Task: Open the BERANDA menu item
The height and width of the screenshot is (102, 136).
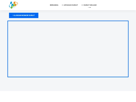Action: 54,5
